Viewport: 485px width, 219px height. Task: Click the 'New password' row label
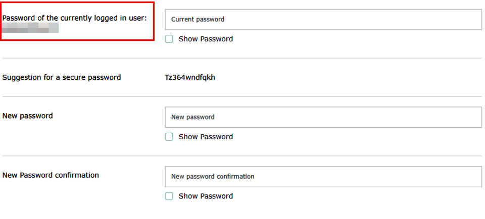point(28,116)
